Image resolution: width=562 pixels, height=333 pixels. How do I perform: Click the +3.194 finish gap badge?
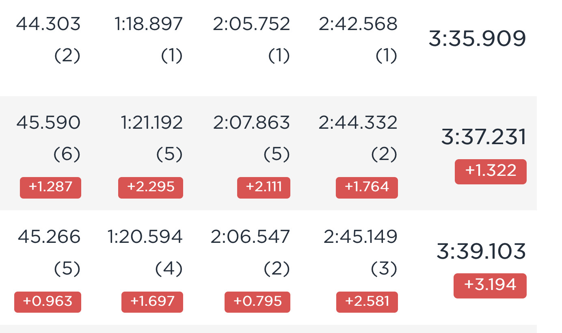pyautogui.click(x=490, y=286)
